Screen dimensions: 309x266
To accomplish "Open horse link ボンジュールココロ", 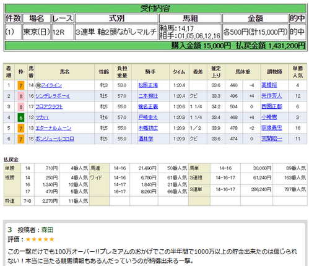I will (x=54, y=139).
